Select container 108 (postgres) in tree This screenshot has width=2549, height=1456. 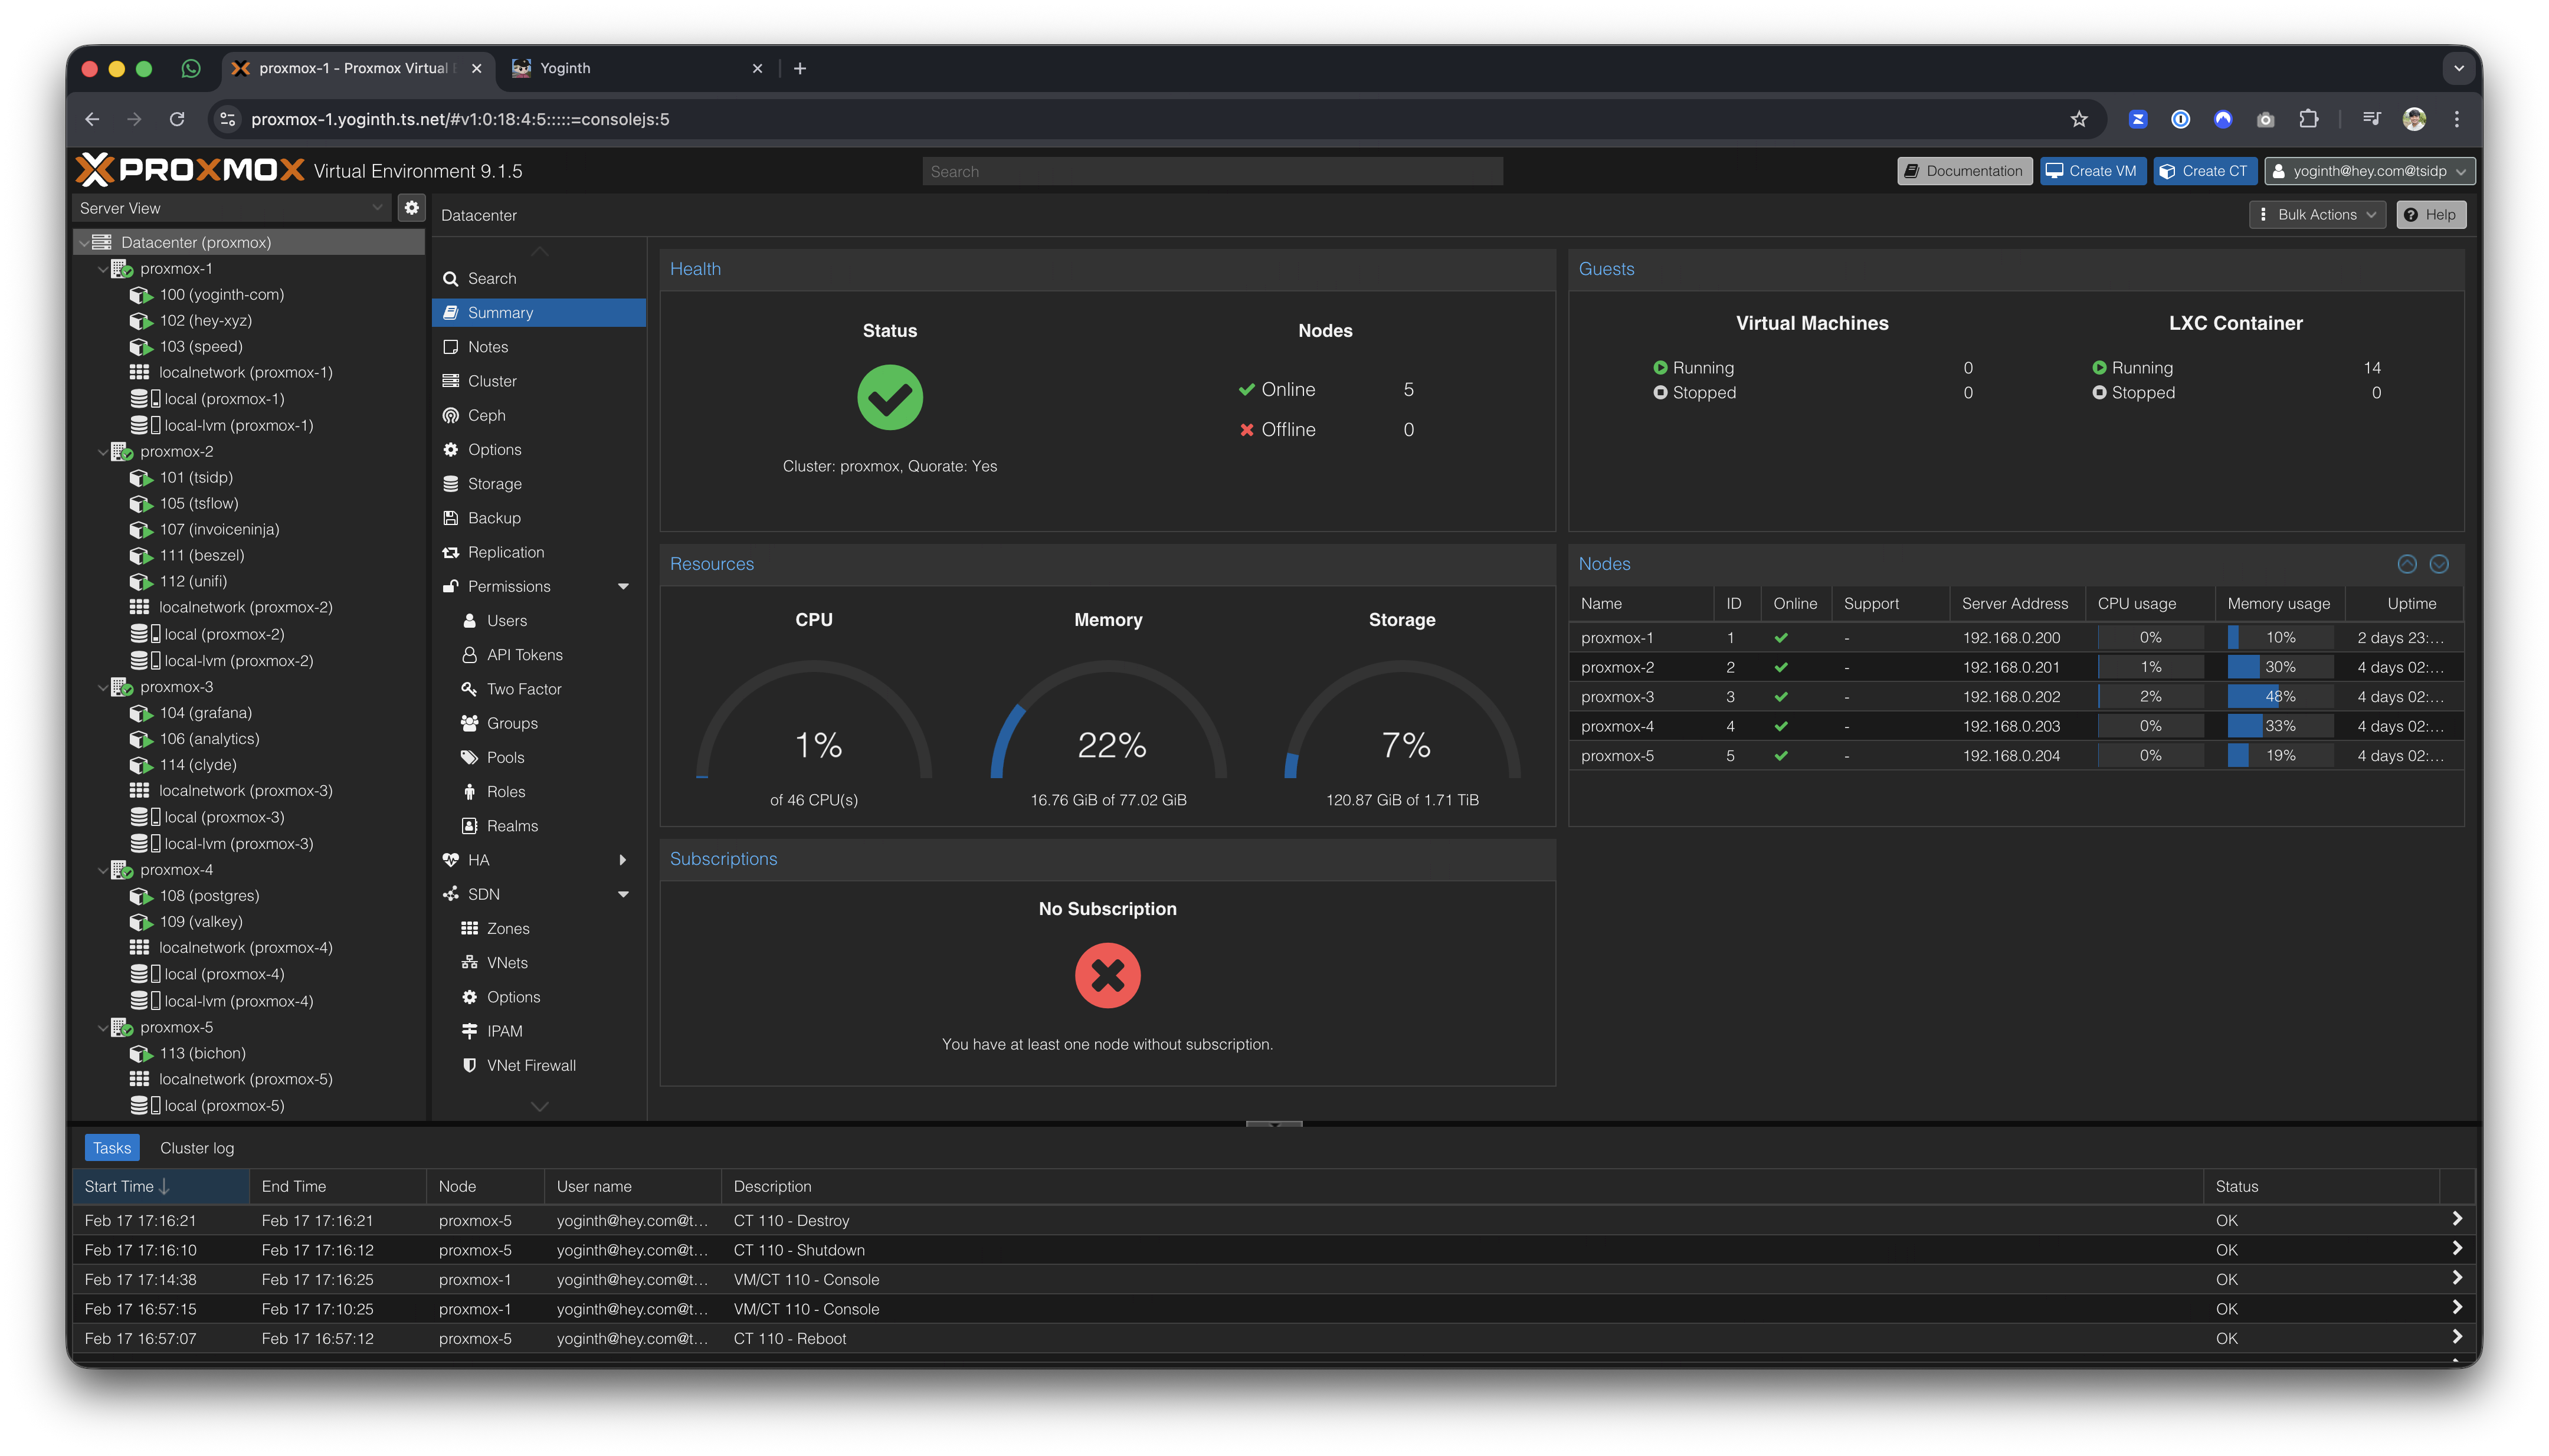pos(209,896)
